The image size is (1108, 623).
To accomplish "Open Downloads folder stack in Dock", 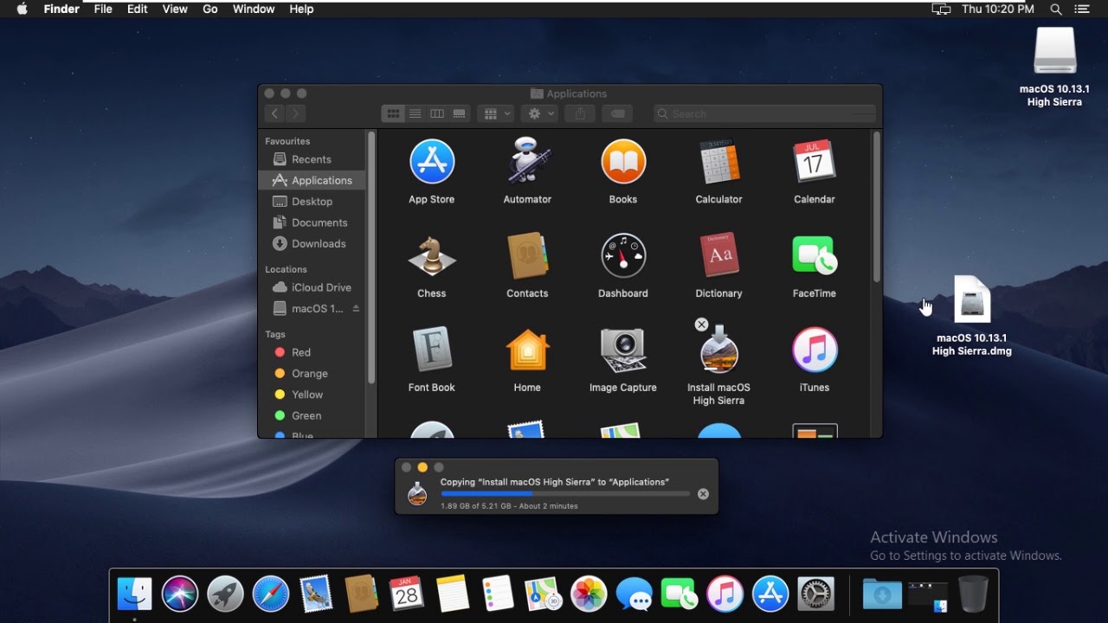I will [882, 594].
